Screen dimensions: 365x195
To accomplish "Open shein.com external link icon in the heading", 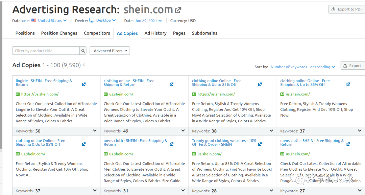I will [178, 10].
